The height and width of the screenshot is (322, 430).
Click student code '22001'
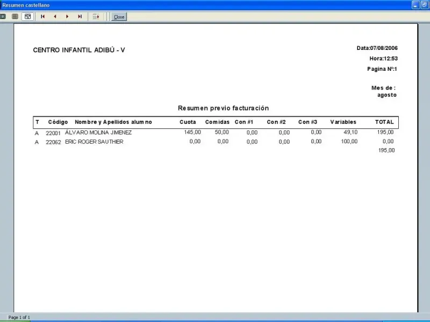pyautogui.click(x=53, y=133)
